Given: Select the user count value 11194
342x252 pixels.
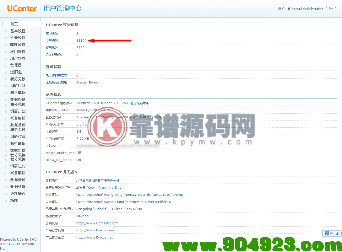Looking at the screenshot, I should coord(81,41).
